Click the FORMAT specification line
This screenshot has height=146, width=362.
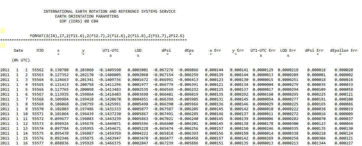(107, 35)
